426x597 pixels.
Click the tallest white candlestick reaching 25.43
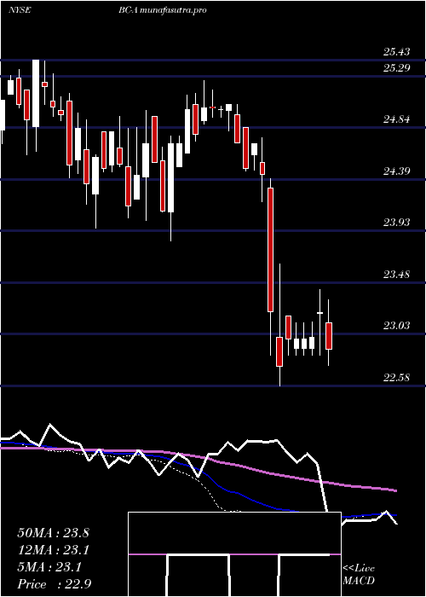tap(36, 93)
